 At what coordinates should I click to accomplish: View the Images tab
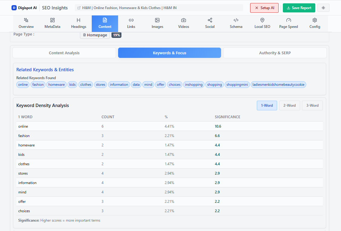pyautogui.click(x=157, y=24)
